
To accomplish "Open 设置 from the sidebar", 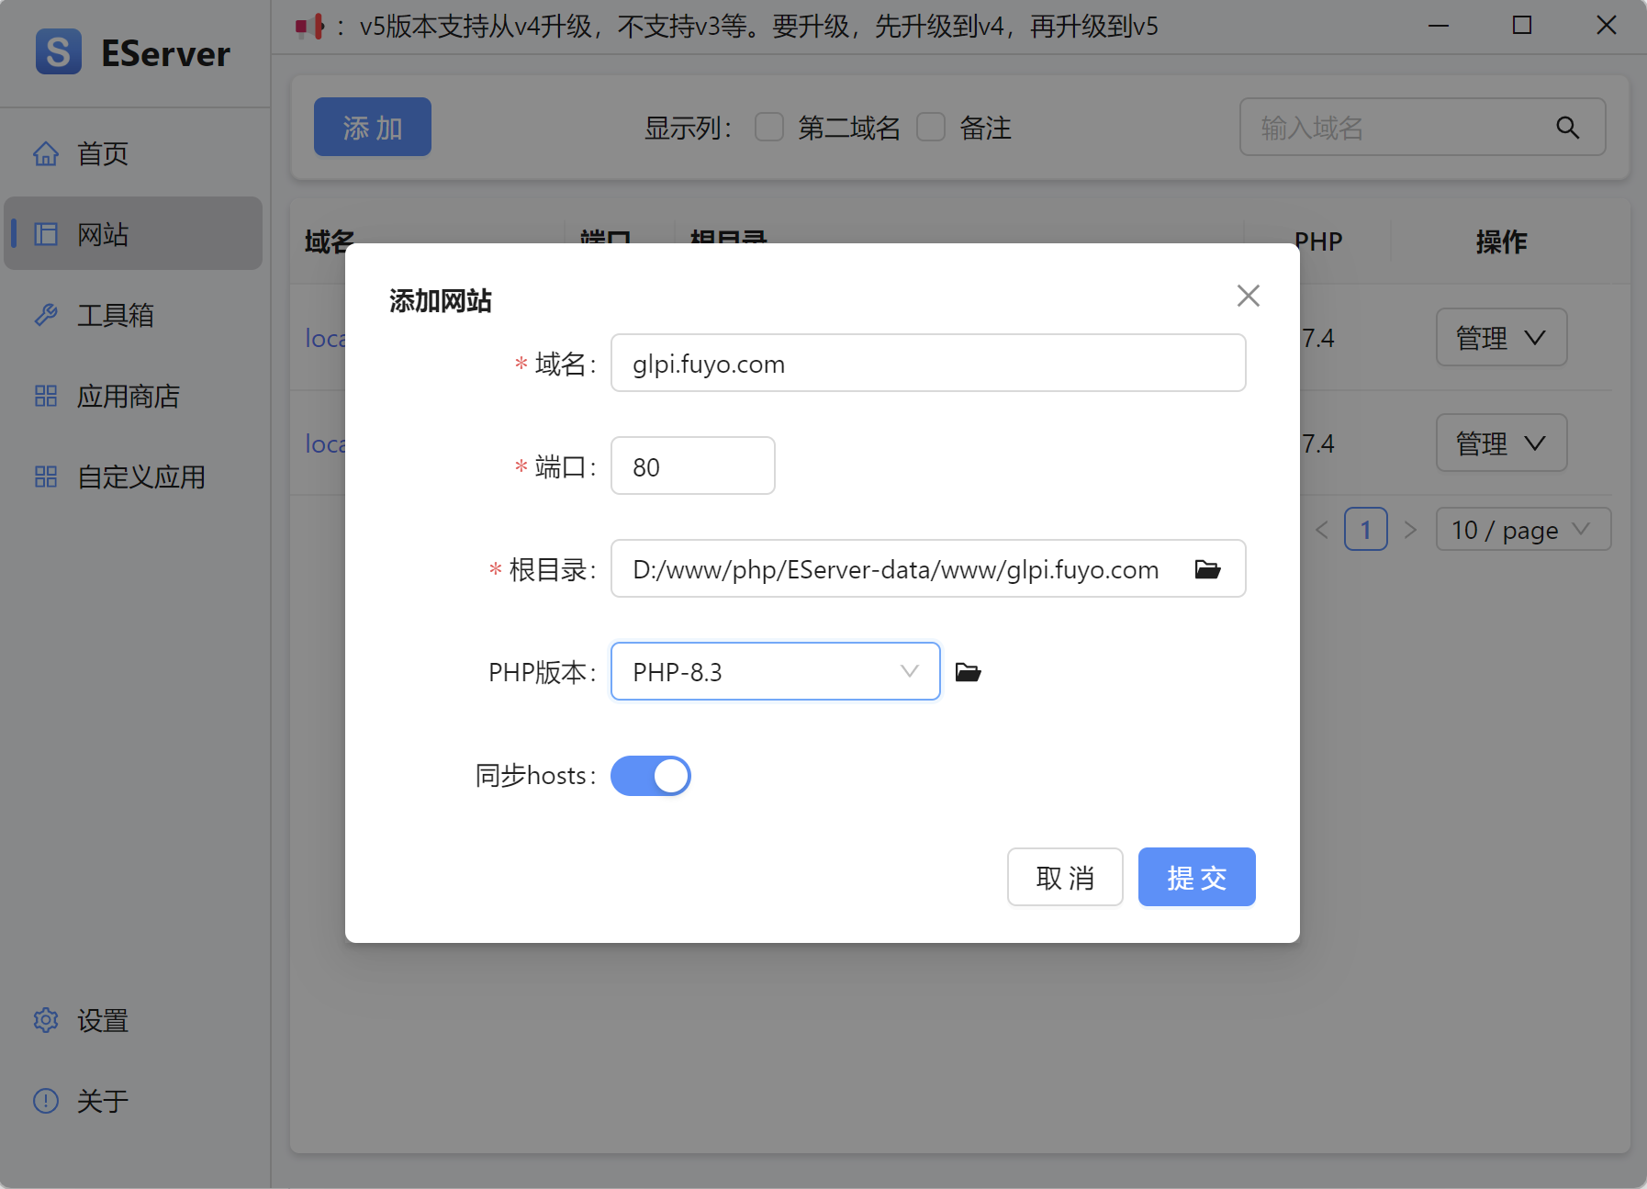I will tap(102, 1021).
